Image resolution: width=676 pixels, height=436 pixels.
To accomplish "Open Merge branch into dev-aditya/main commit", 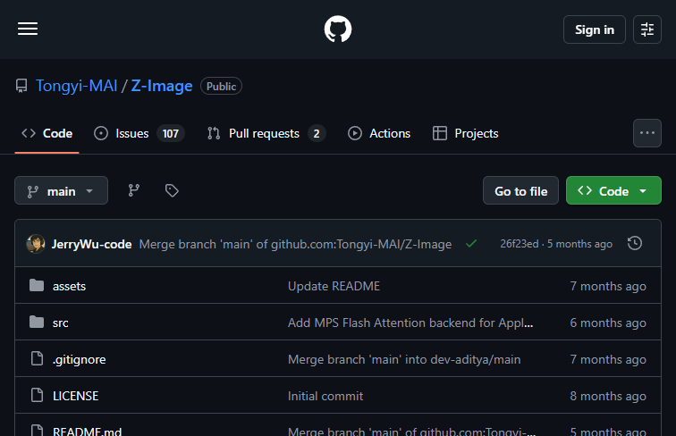I will [x=404, y=359].
